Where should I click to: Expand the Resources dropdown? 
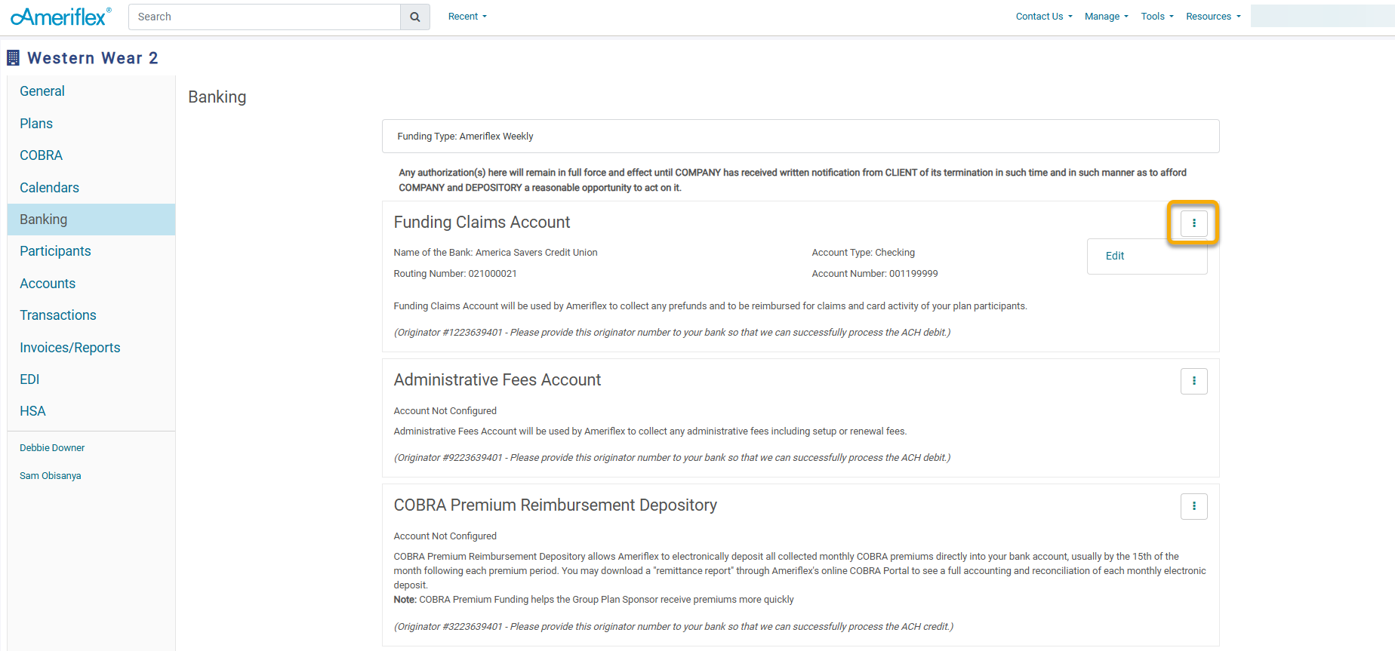coord(1213,17)
